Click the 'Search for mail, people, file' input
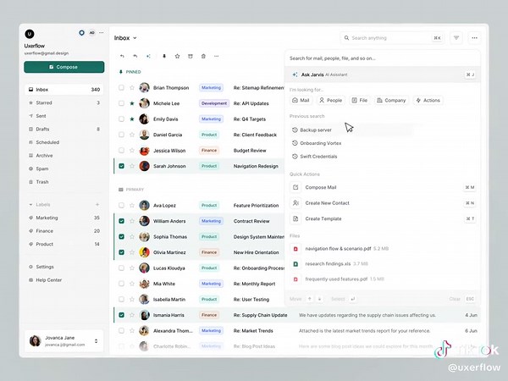This screenshot has height=381, width=508. (x=383, y=58)
